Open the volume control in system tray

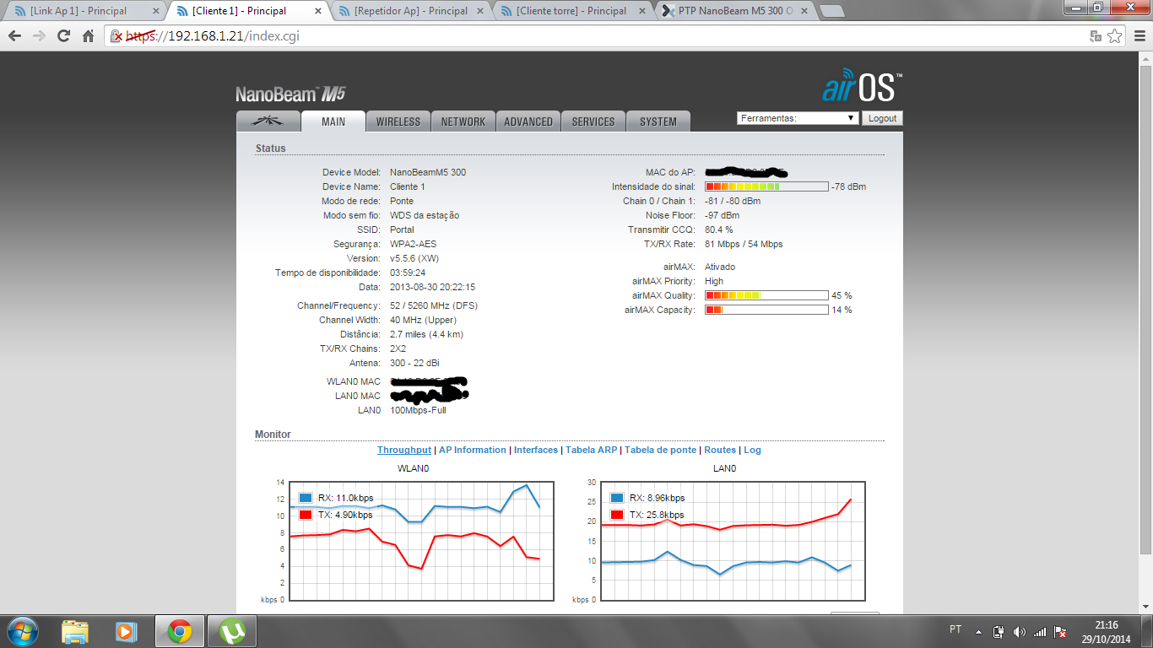pyautogui.click(x=1019, y=631)
